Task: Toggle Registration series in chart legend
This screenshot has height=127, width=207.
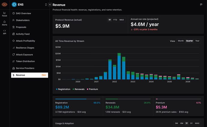Action: point(63,89)
